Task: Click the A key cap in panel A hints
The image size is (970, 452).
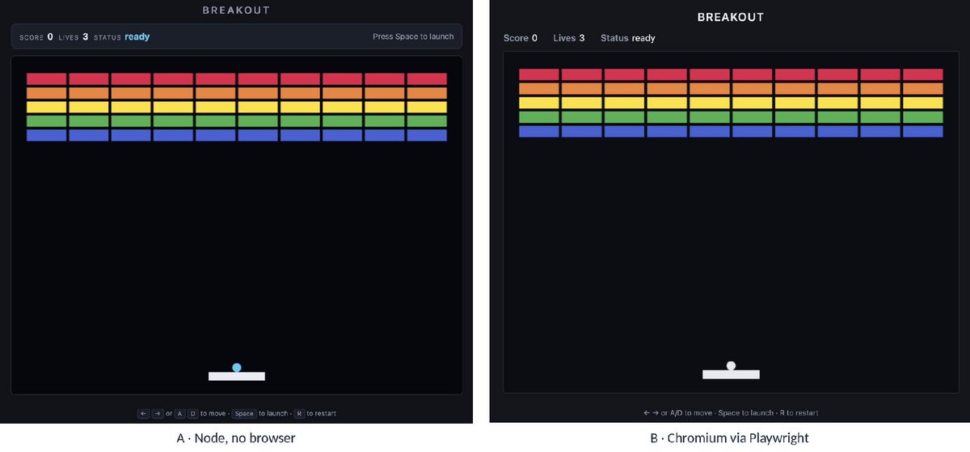Action: [x=180, y=413]
